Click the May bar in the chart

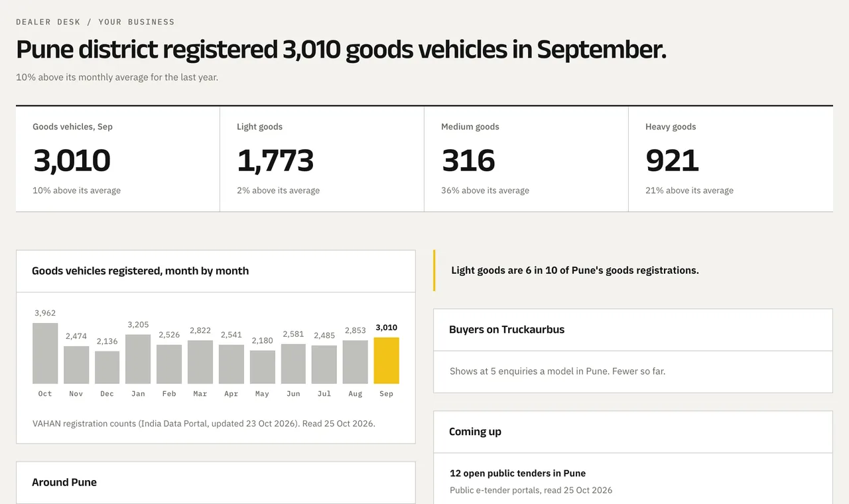click(x=262, y=367)
